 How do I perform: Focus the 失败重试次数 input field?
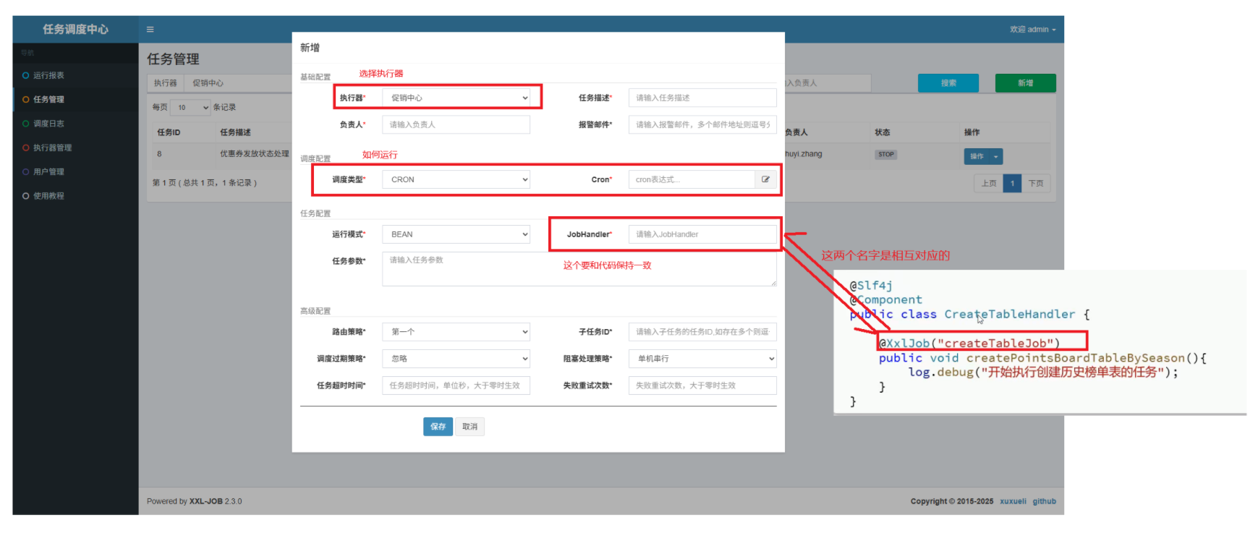pyautogui.click(x=702, y=385)
